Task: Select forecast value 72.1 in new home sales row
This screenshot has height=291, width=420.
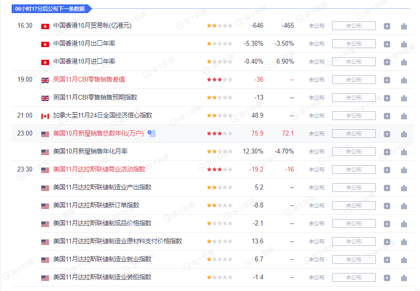Action: pos(288,133)
